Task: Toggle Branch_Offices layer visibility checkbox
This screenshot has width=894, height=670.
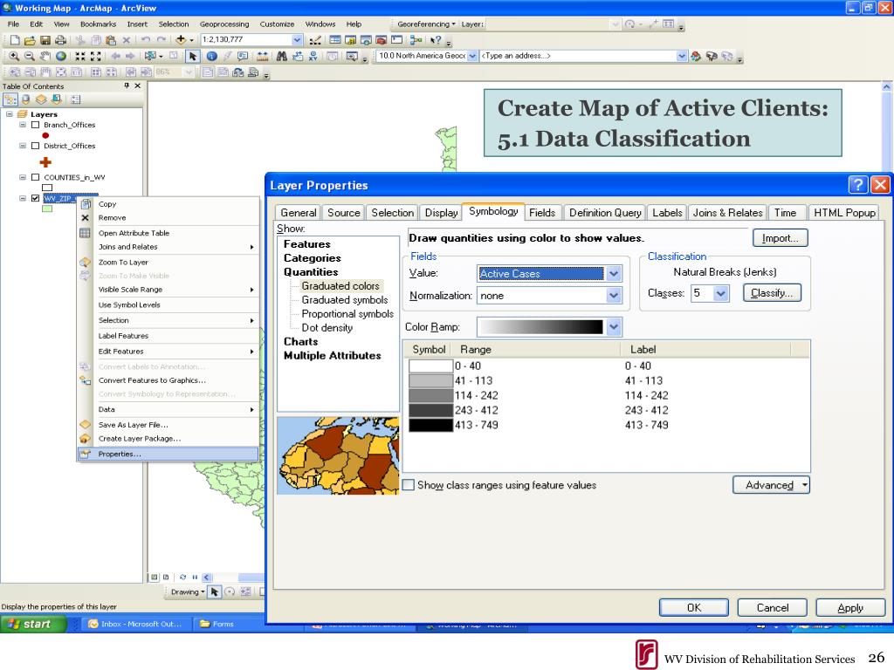Action: coord(35,125)
